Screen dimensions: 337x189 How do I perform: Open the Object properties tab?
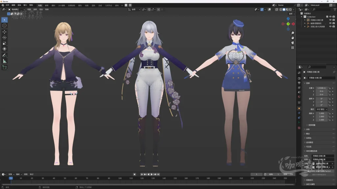[299, 108]
